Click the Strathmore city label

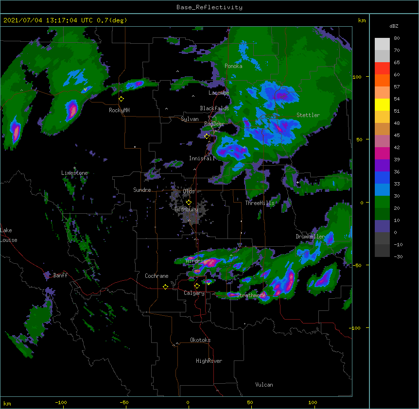(x=251, y=295)
